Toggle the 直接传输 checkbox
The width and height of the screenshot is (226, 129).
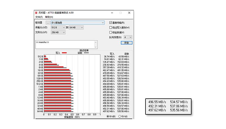[110, 23]
